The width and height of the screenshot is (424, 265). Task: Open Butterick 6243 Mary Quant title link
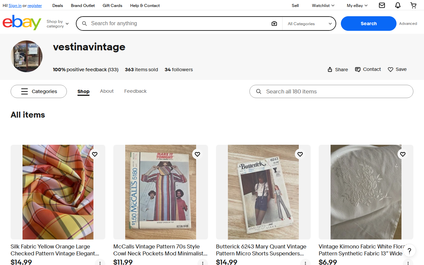click(x=261, y=250)
